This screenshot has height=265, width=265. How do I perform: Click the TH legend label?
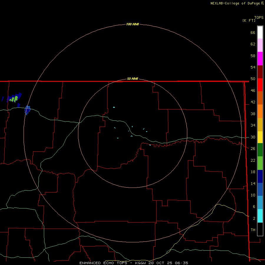[253, 230]
